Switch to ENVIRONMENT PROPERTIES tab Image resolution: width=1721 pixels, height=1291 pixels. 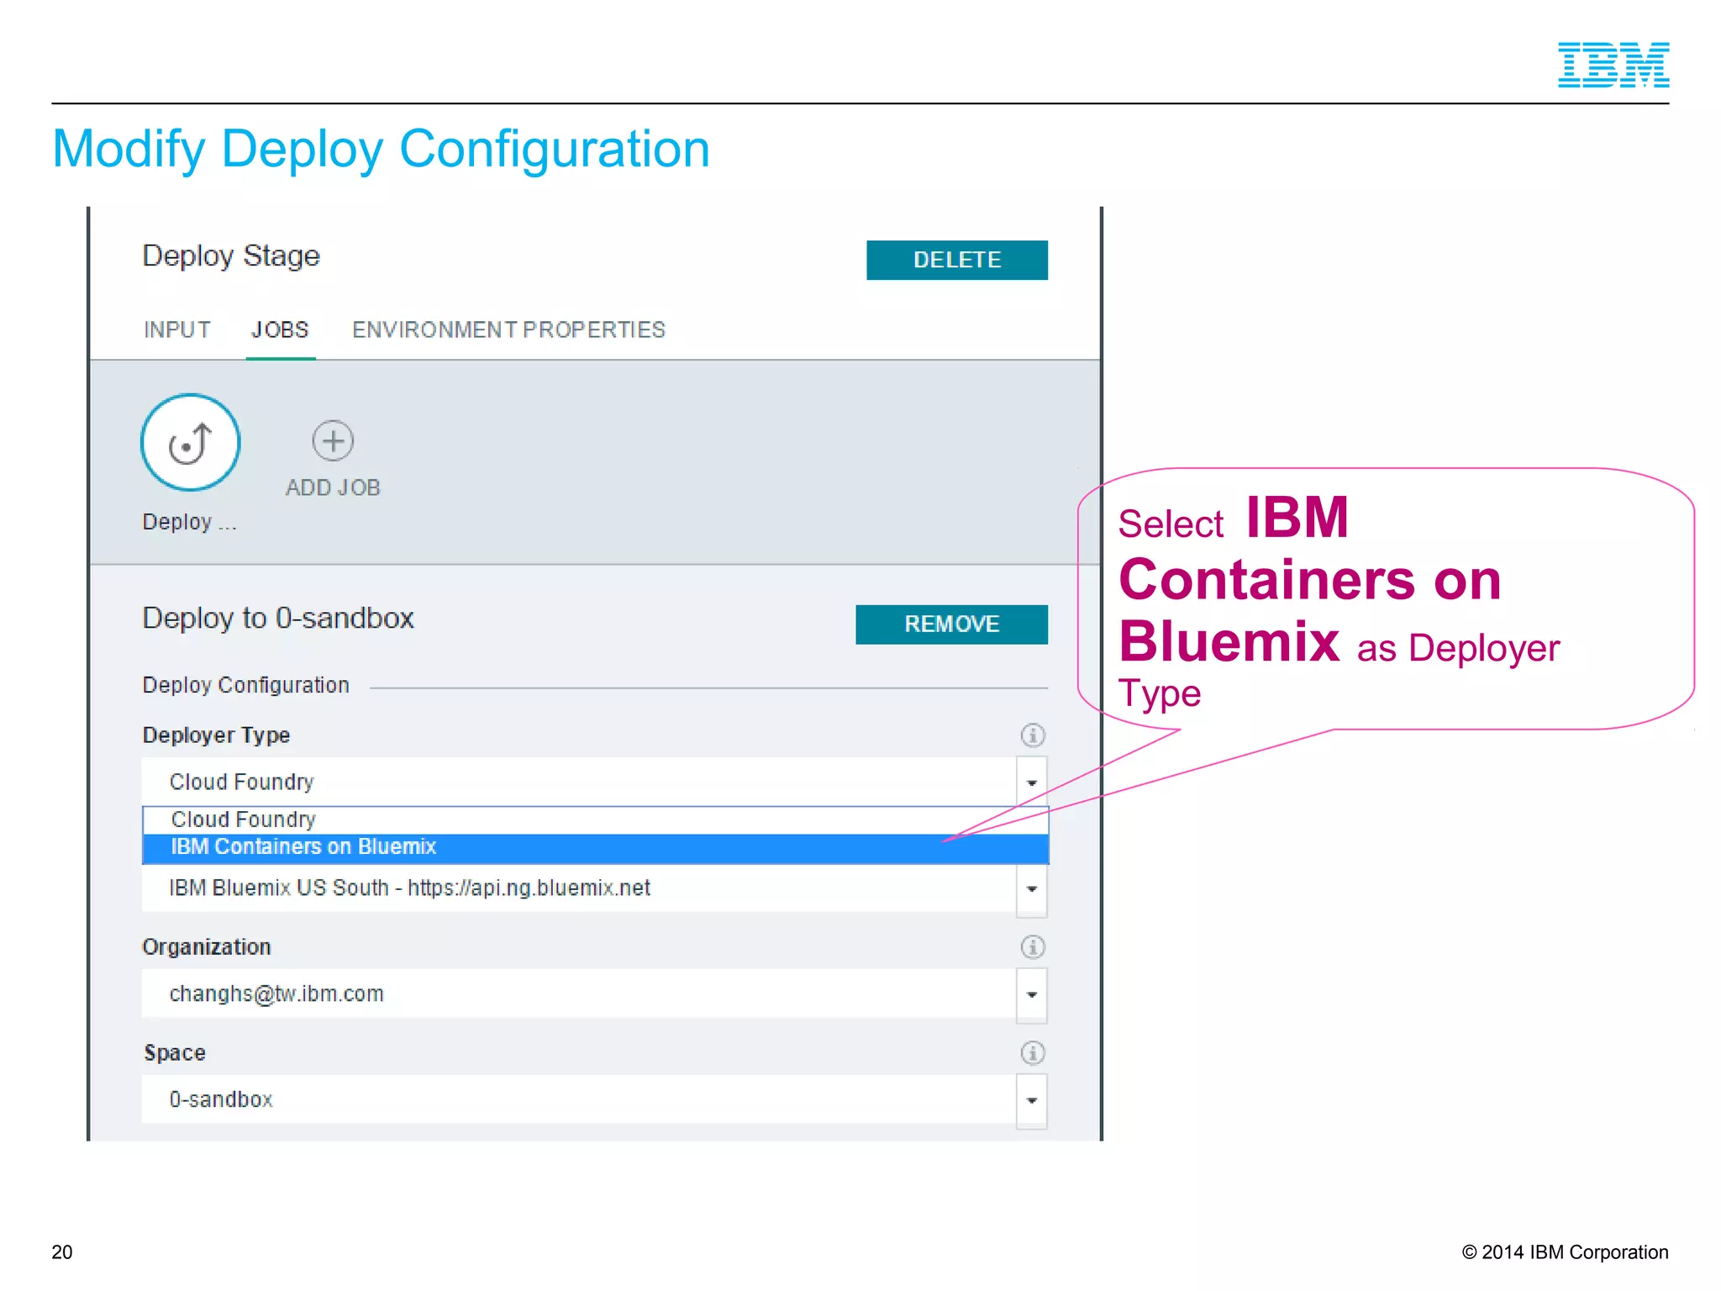[x=508, y=330]
